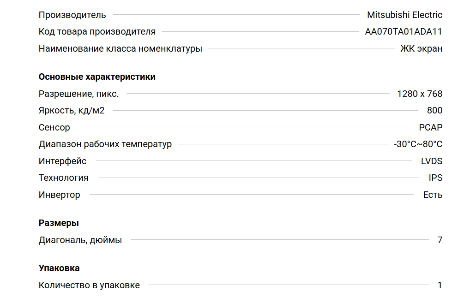
Task: Click the Размеры section heading
Action: (x=59, y=223)
